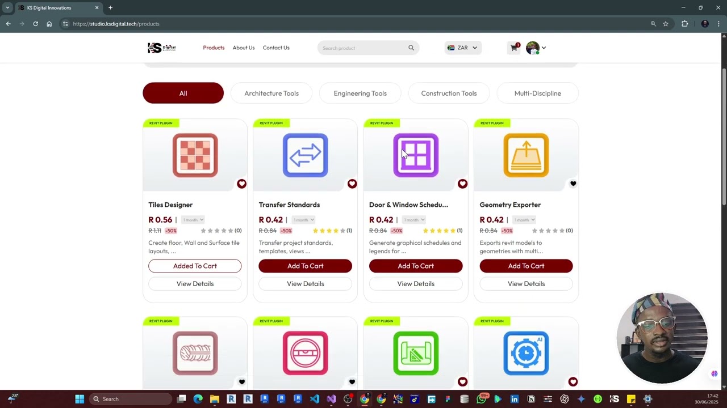Click the green blueprint plugin icon

pyautogui.click(x=416, y=353)
